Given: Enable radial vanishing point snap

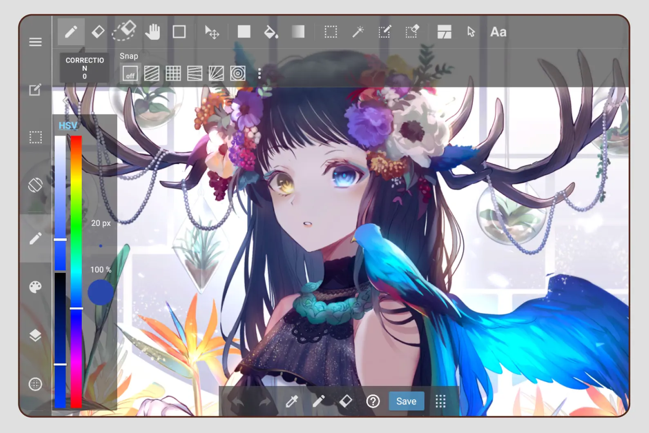Looking at the screenshot, I should point(216,74).
